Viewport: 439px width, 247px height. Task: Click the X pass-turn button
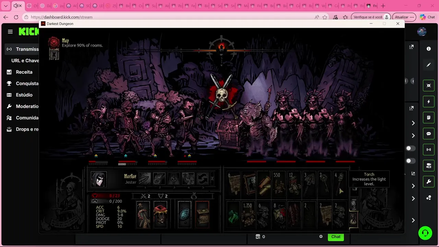[212, 179]
